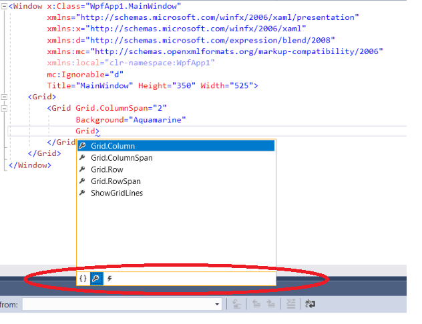Click the Height="350" attribute
This screenshot has width=422, height=324.
pyautogui.click(x=166, y=86)
